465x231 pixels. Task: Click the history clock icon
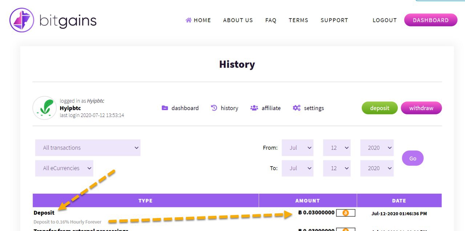[x=214, y=108]
